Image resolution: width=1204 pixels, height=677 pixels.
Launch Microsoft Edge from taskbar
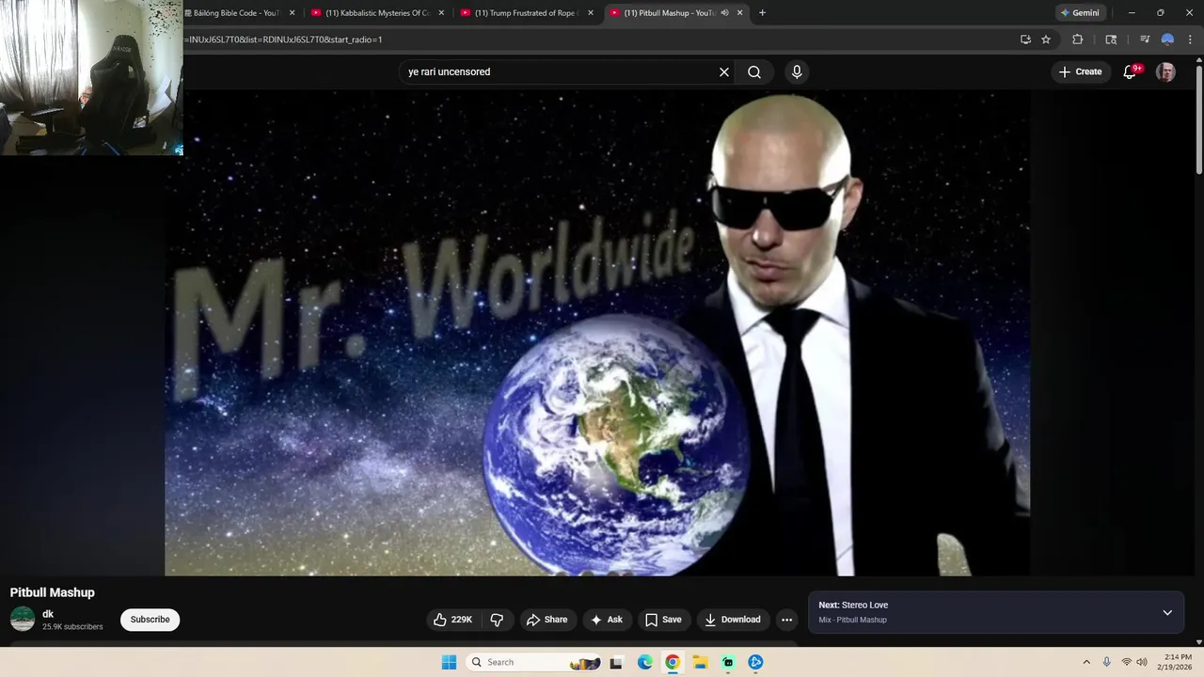(644, 662)
